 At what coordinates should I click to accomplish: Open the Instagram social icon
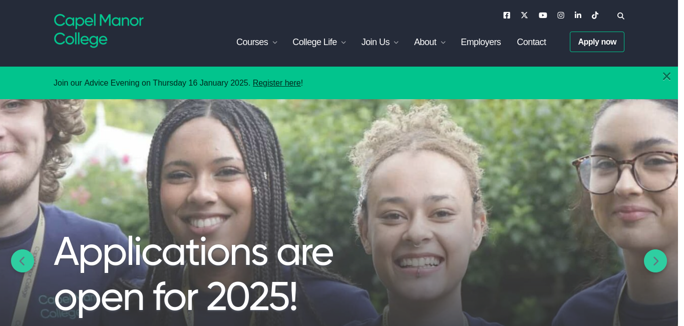[561, 15]
